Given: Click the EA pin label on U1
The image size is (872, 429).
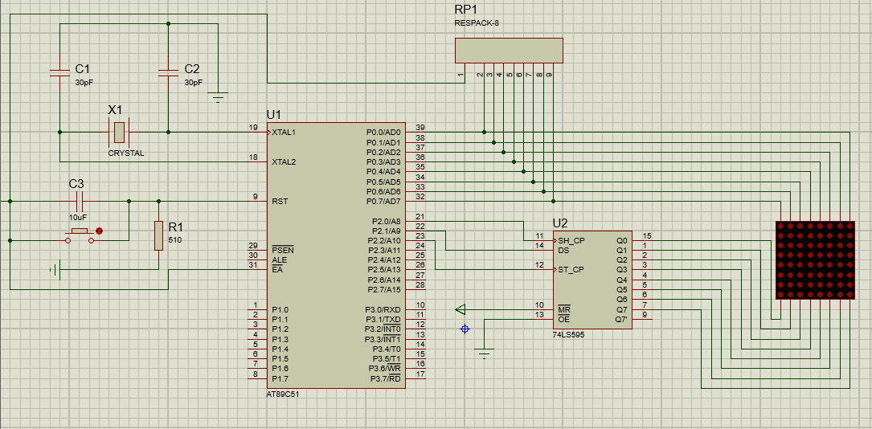Looking at the screenshot, I should (276, 269).
